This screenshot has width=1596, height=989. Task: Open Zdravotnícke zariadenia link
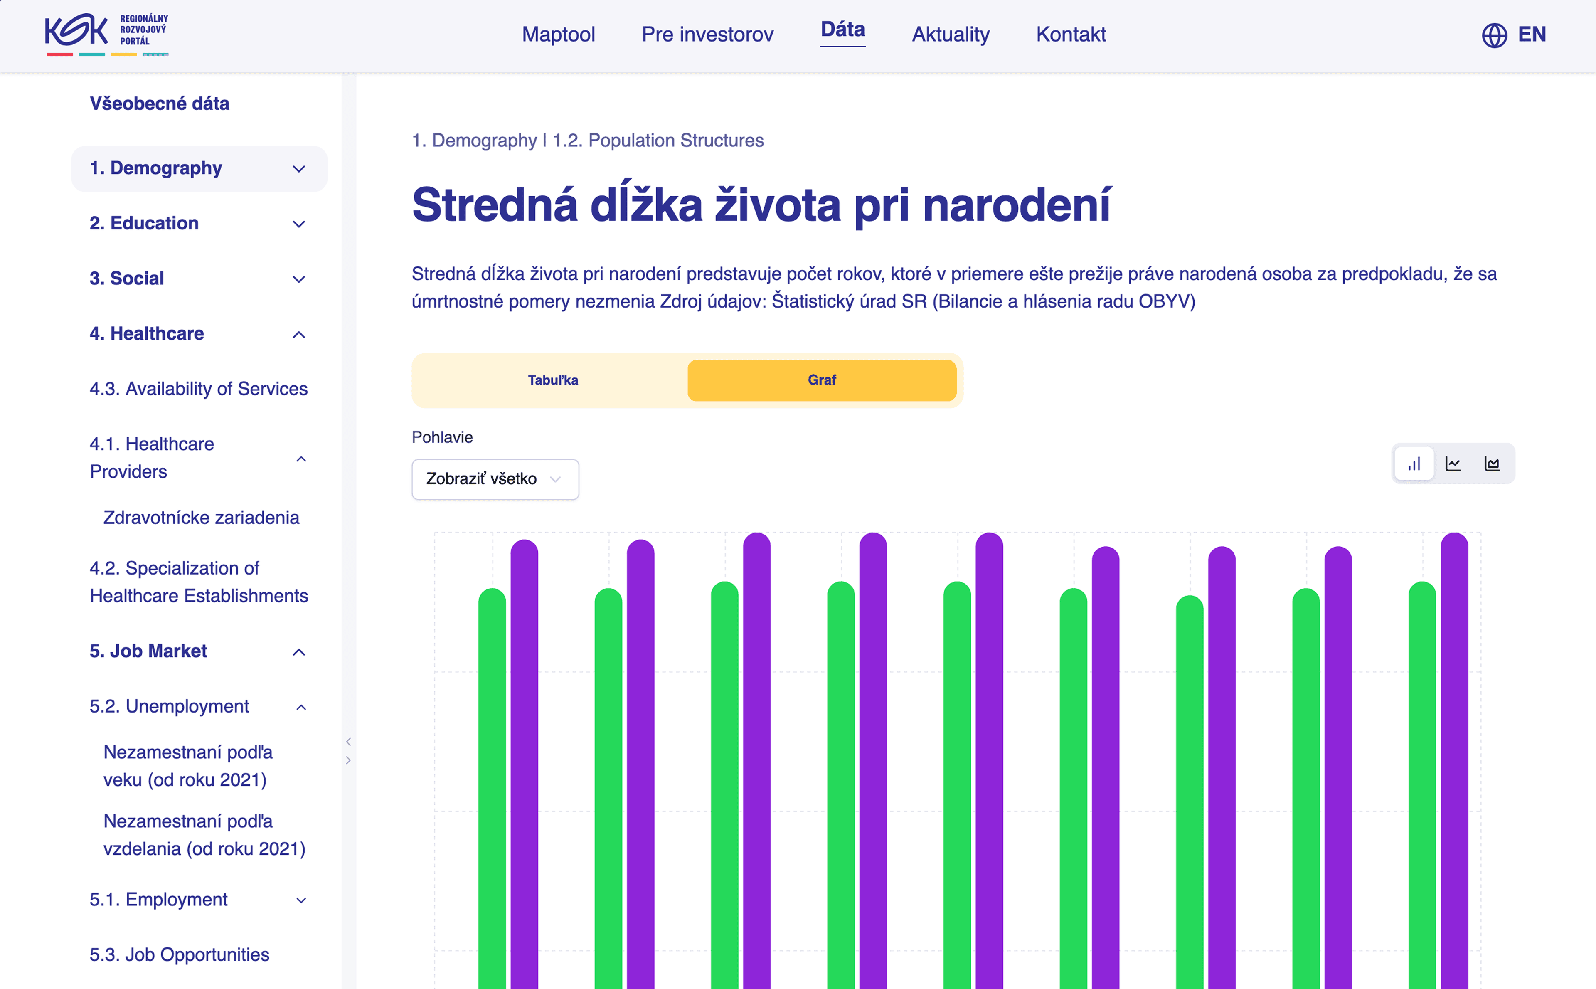[201, 518]
